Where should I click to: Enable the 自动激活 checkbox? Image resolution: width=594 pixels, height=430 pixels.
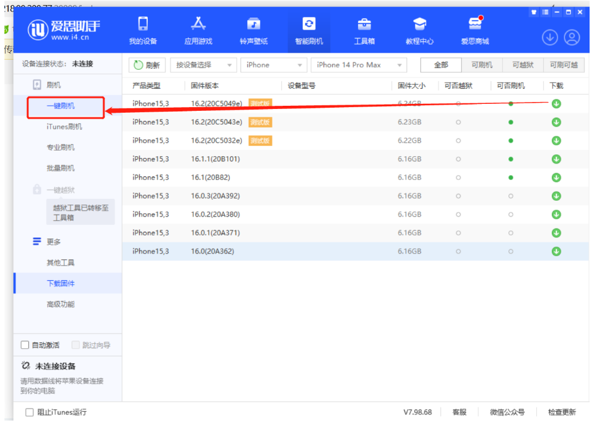click(25, 345)
